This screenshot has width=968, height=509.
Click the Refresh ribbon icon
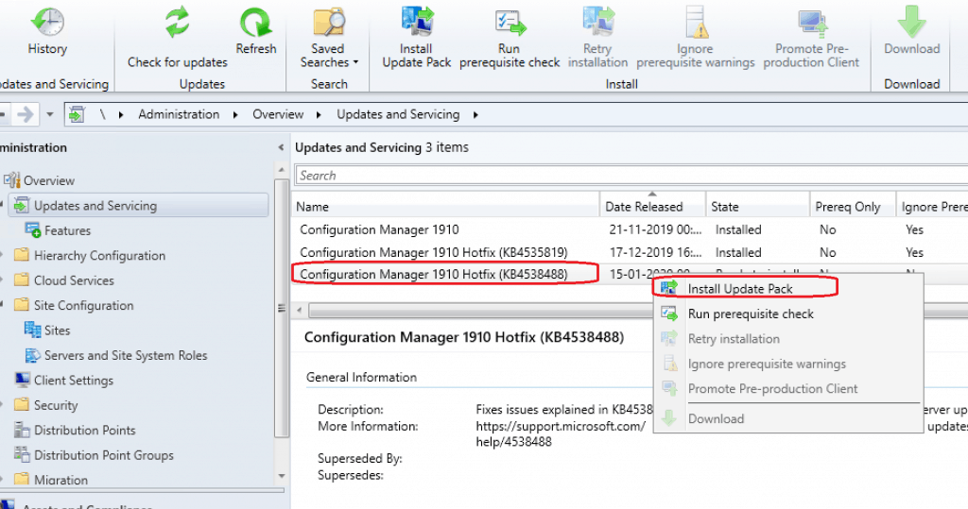click(x=255, y=31)
